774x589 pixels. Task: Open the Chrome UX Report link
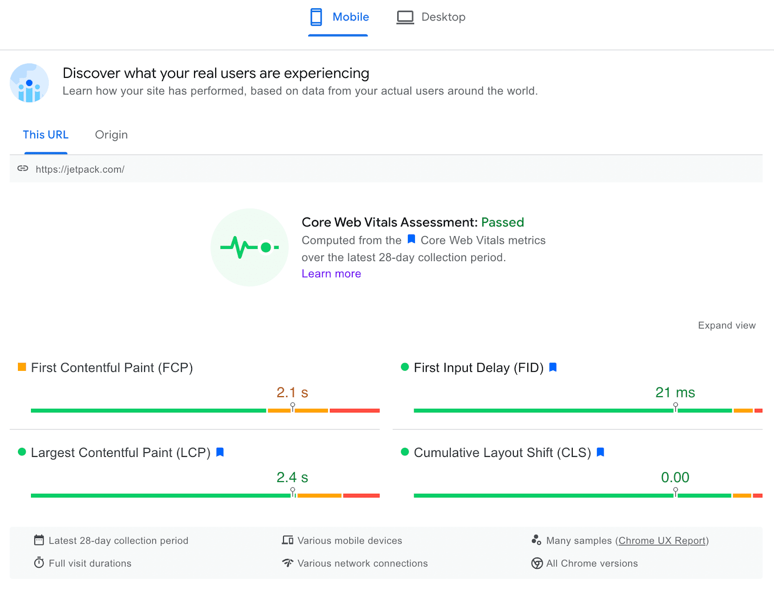click(x=662, y=541)
